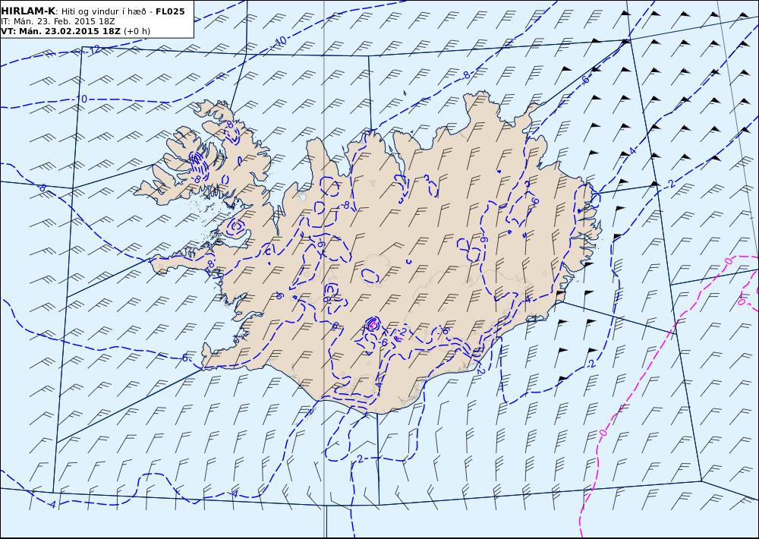This screenshot has height=539, width=759.
Task: Click the IT: Mán. 23. Feb. 2015 18Z line
Action: [58, 21]
